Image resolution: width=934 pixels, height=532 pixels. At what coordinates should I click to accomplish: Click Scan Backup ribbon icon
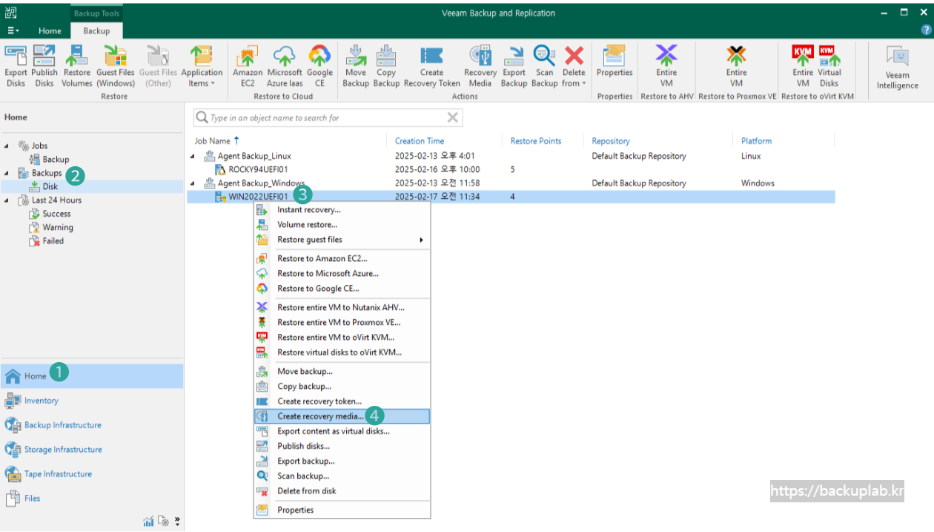[544, 66]
